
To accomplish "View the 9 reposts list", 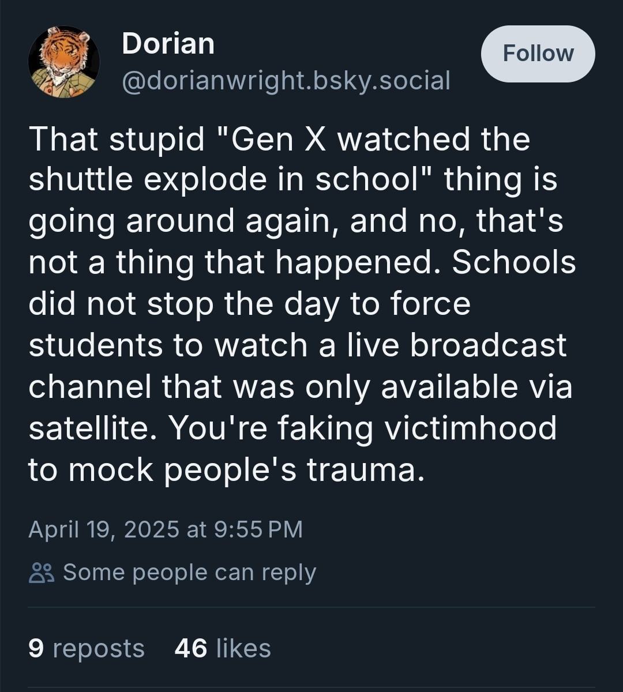I will (86, 648).
